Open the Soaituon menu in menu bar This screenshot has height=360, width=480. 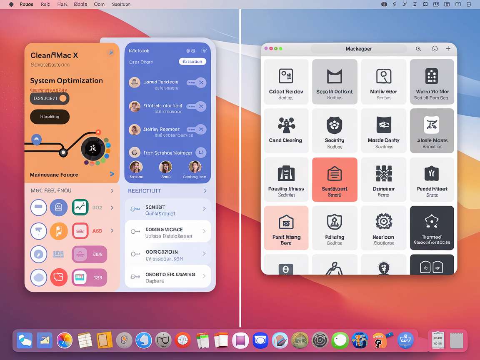click(121, 4)
